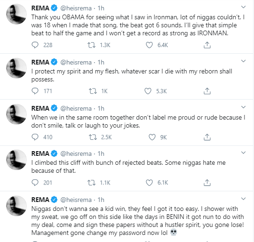Like the tweet with 5.3K likes
Screen dimensions: 254x242
pyautogui.click(x=148, y=91)
